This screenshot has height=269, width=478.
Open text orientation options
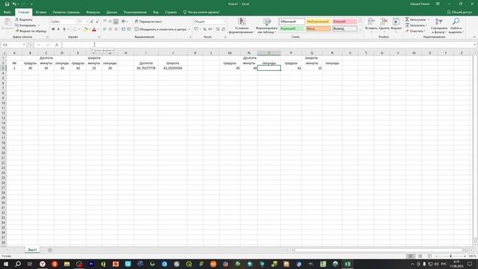[124, 22]
